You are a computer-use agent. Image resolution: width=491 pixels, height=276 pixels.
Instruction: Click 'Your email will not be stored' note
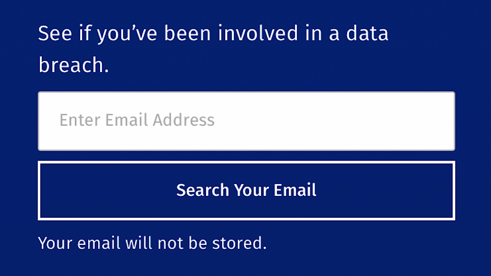pyautogui.click(x=152, y=243)
